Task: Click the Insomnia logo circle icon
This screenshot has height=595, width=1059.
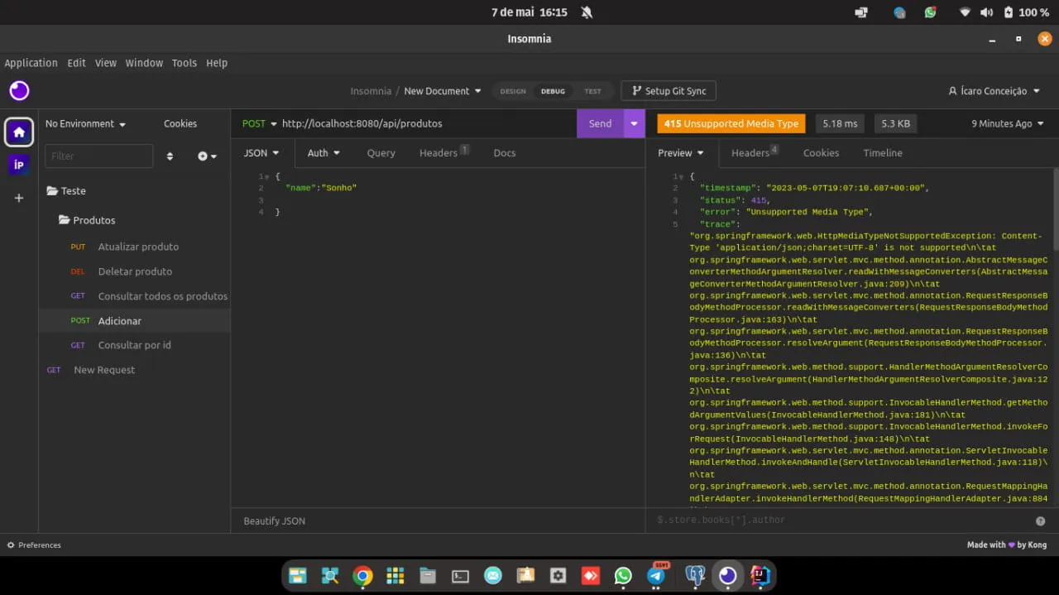Action: click(19, 90)
